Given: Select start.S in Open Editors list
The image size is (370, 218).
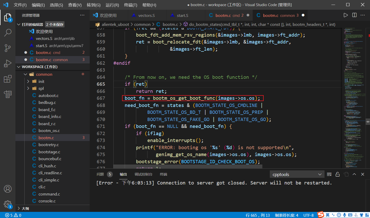Looking at the screenshot, I should (52, 46).
